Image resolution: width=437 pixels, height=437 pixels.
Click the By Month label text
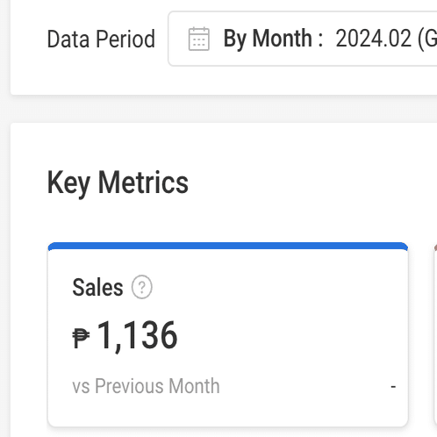tap(273, 39)
